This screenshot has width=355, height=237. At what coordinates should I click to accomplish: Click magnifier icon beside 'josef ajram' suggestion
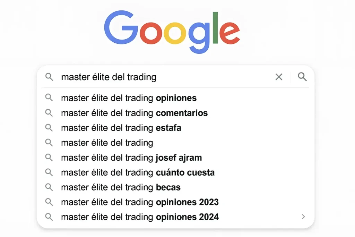coord(49,158)
